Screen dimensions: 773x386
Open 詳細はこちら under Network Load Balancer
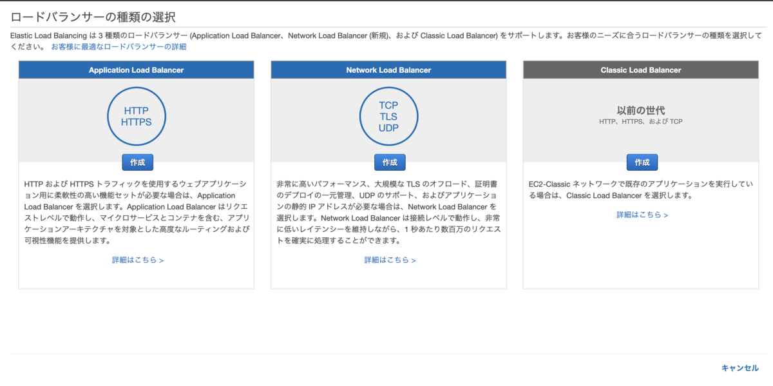click(x=390, y=260)
